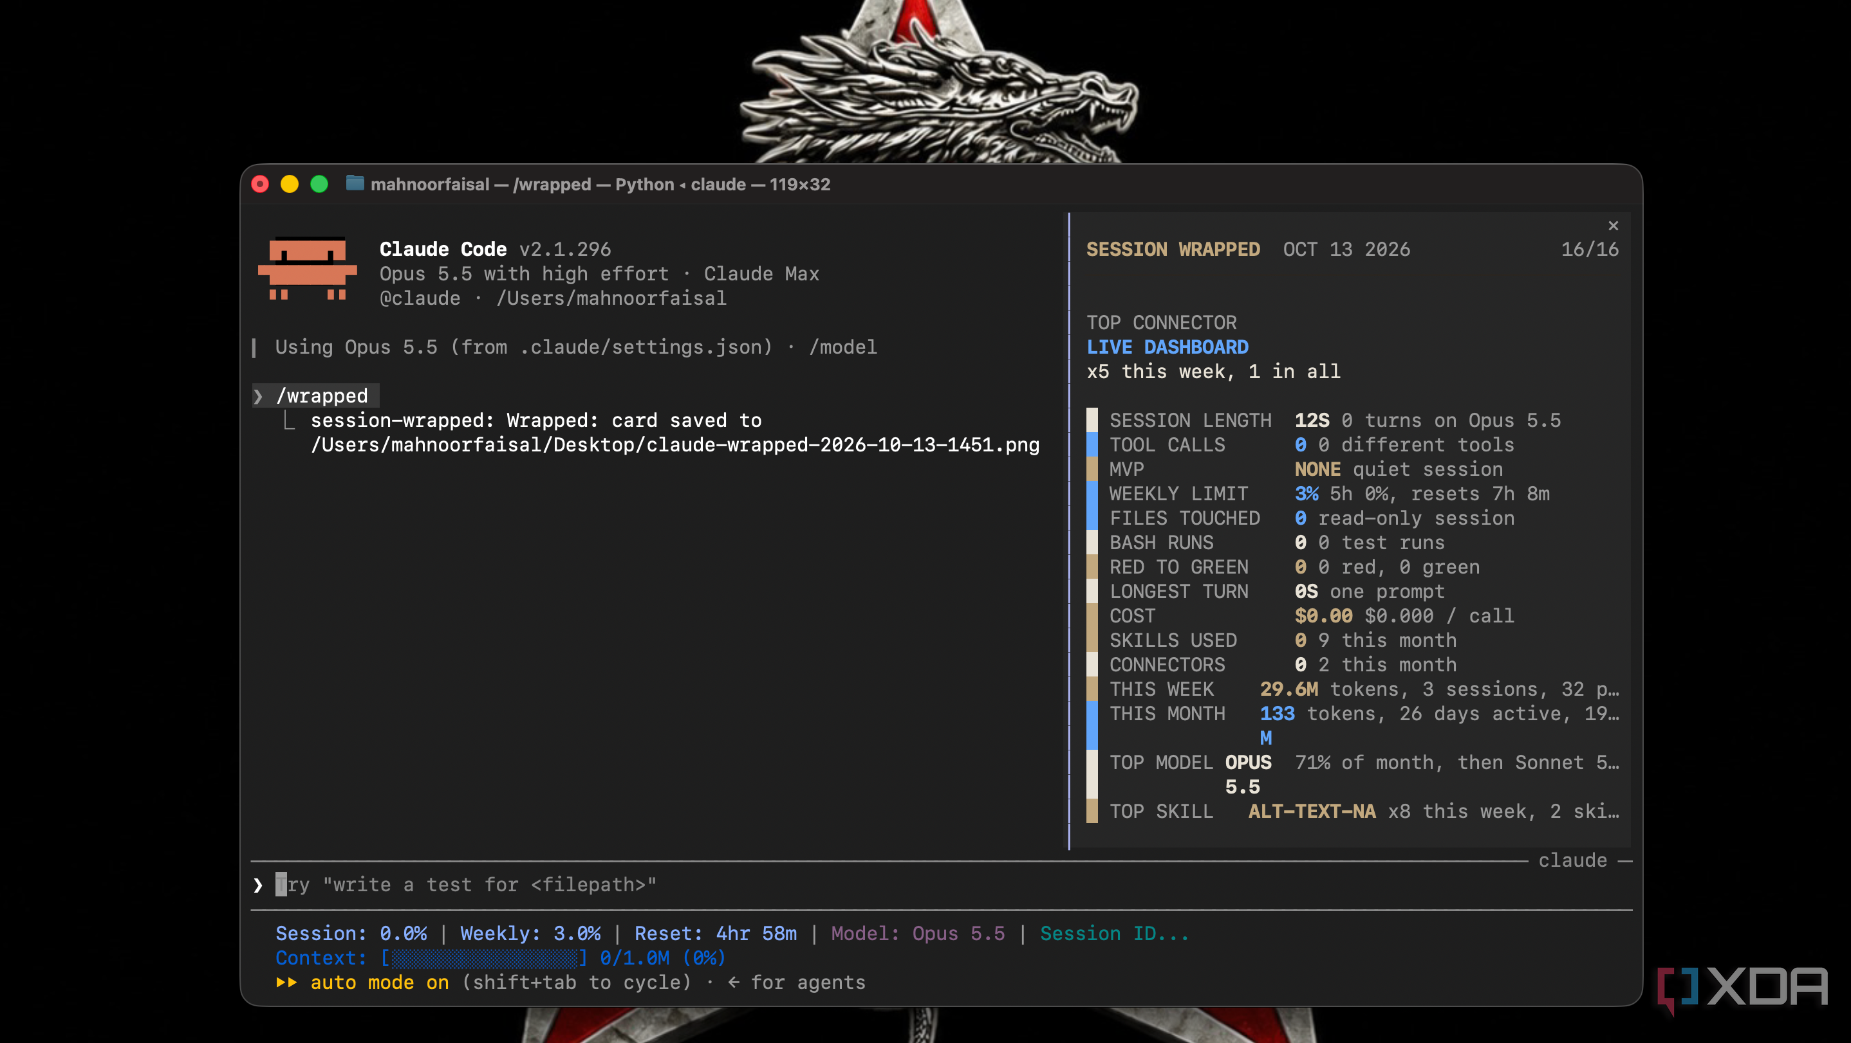Click the Model: Opus 5.5 status entry
The width and height of the screenshot is (1851, 1043).
coord(918,933)
